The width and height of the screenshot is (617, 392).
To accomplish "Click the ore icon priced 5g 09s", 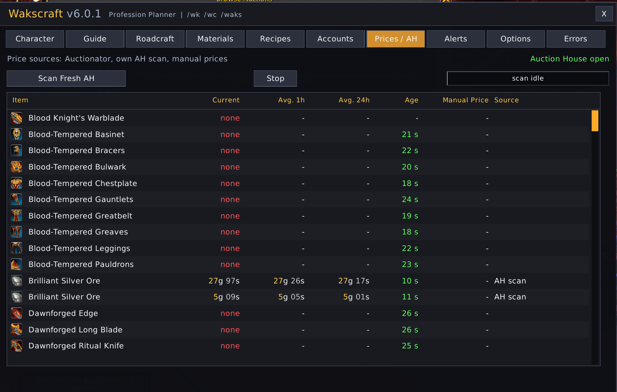I will pos(16,297).
